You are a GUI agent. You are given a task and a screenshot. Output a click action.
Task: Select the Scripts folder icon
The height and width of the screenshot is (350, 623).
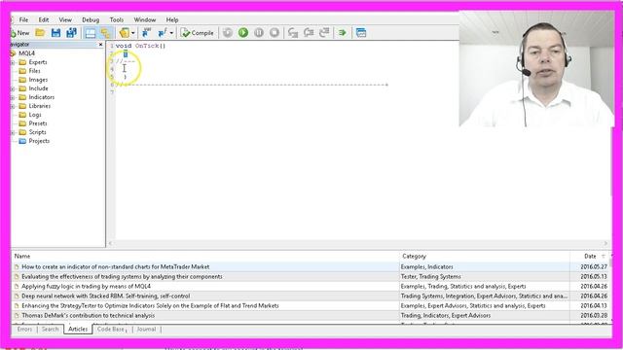(x=22, y=132)
